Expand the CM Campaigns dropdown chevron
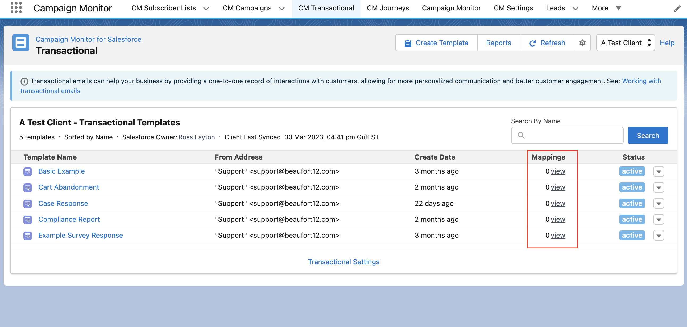Screen dimensions: 687x327 [x=282, y=8]
